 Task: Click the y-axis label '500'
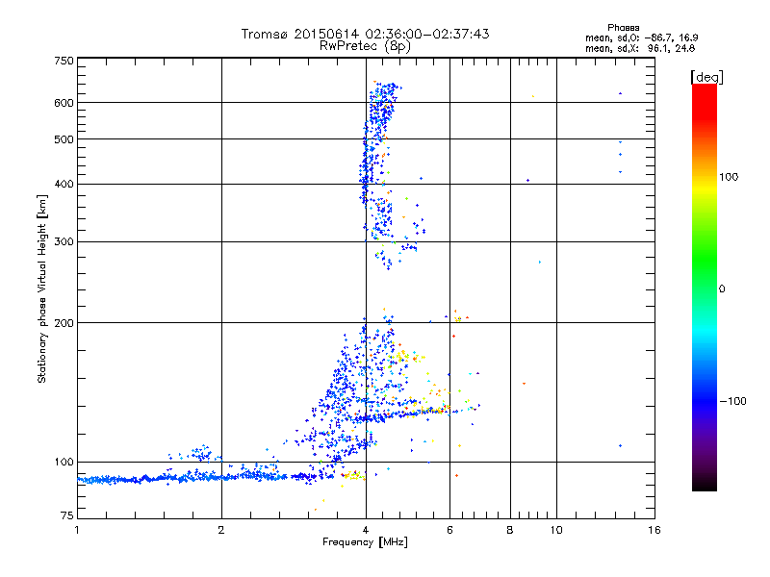pyautogui.click(x=64, y=139)
